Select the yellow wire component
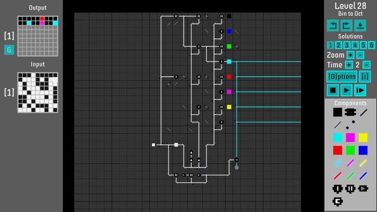This screenshot has height=212, width=377. 363,163
